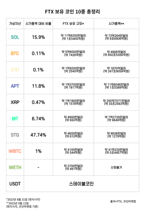
Task: Click the 스테이블코인 cell text
Action: click(81, 184)
